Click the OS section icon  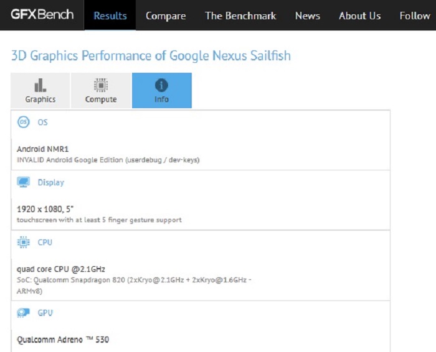tap(24, 122)
